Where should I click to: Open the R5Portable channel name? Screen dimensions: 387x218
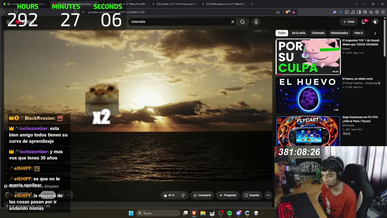pyautogui.click(x=349, y=125)
